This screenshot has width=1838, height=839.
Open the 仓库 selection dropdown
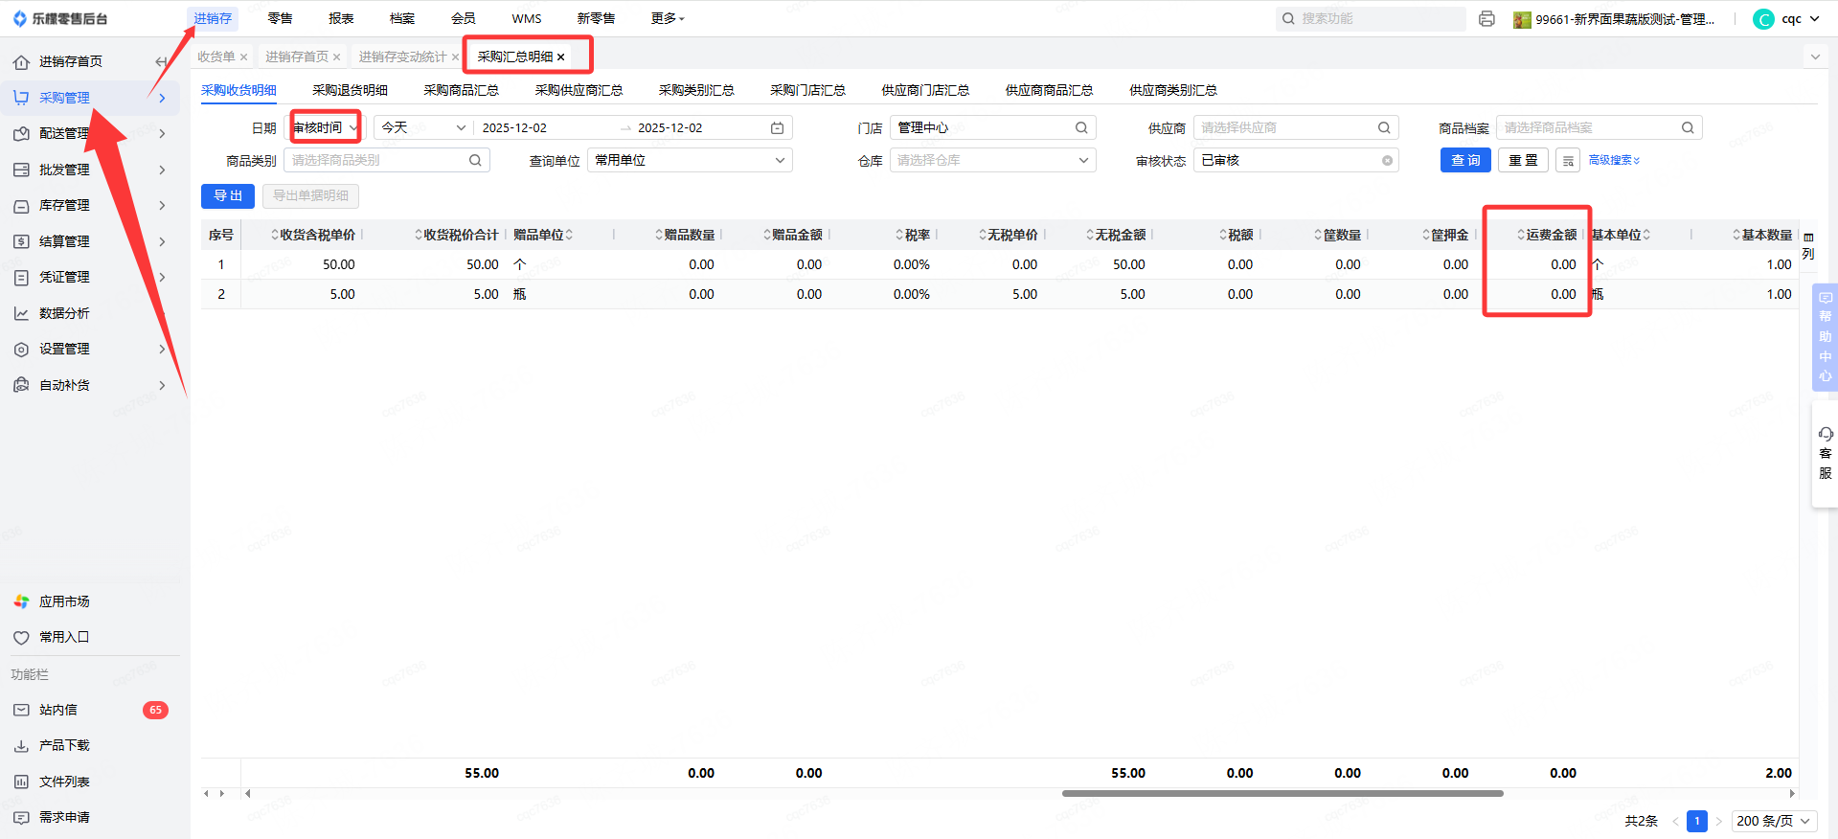[x=992, y=160]
